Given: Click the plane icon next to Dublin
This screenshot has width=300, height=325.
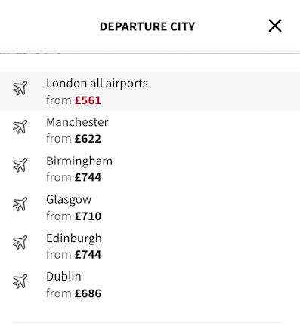Looking at the screenshot, I should coord(20,281).
